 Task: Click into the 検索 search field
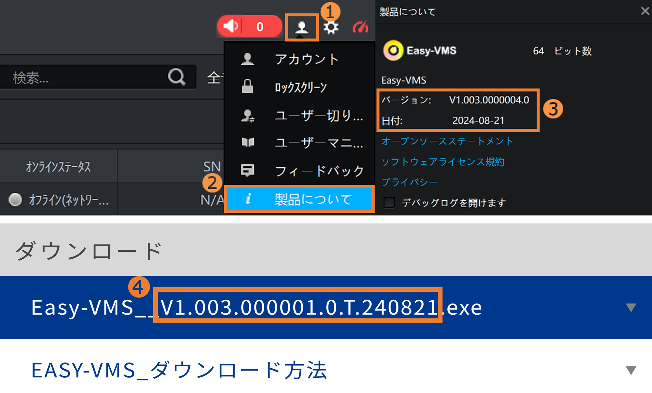coord(86,78)
